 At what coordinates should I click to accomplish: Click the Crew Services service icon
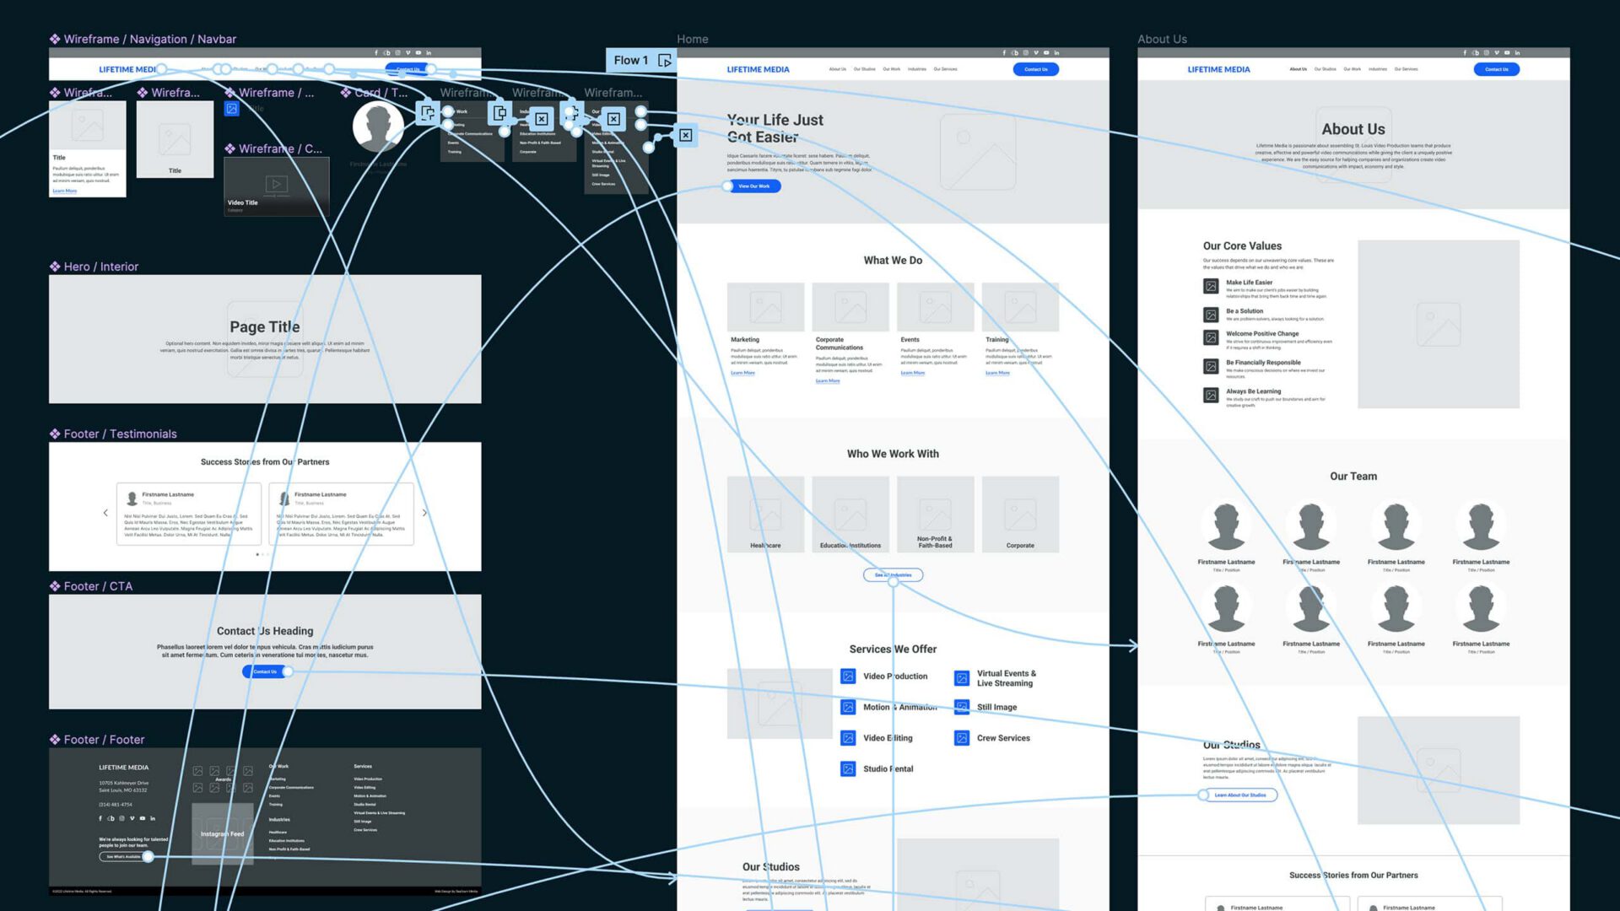tap(961, 737)
